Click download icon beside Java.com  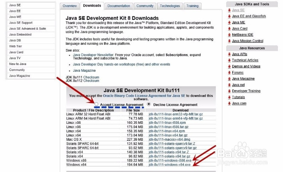click(x=229, y=104)
